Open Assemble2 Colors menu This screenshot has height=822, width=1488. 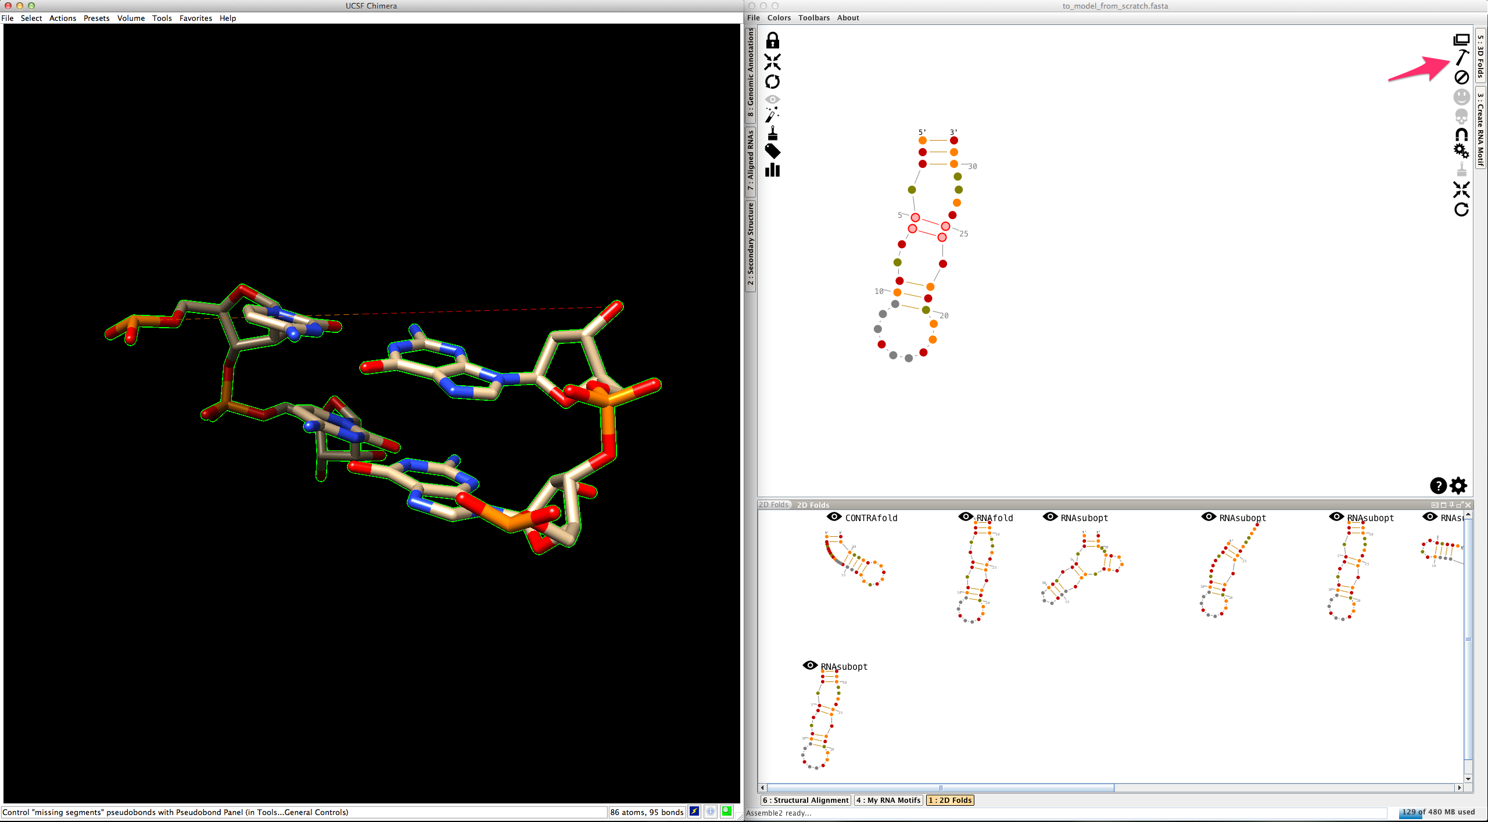tap(779, 18)
